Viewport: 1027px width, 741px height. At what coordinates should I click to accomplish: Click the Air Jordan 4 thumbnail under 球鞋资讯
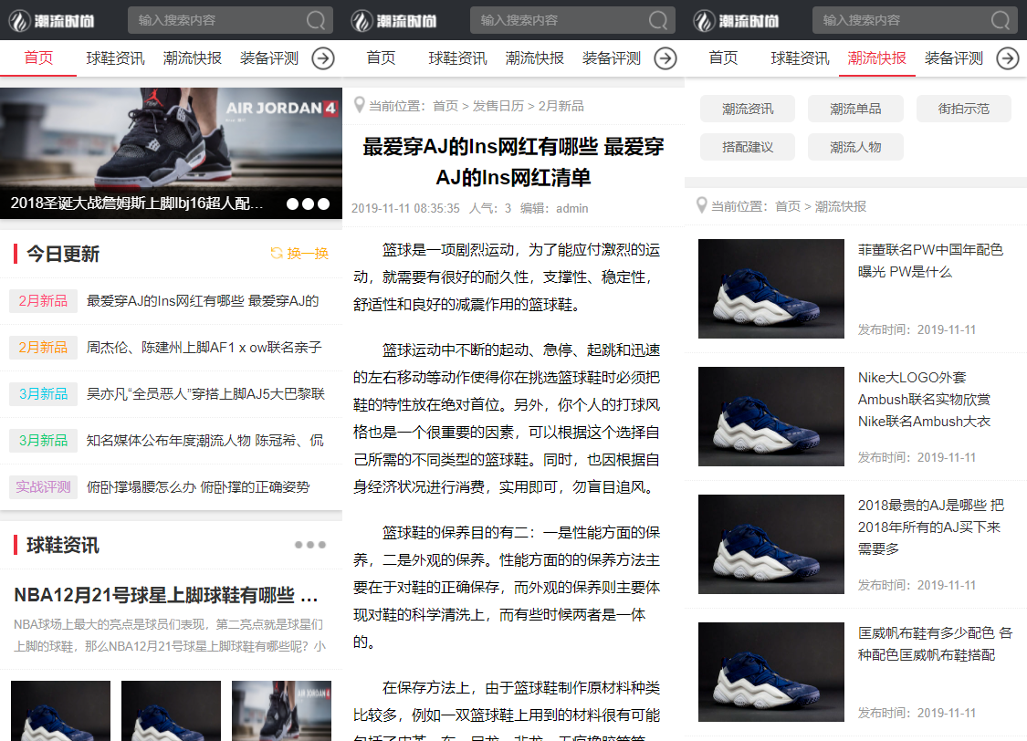tap(282, 711)
